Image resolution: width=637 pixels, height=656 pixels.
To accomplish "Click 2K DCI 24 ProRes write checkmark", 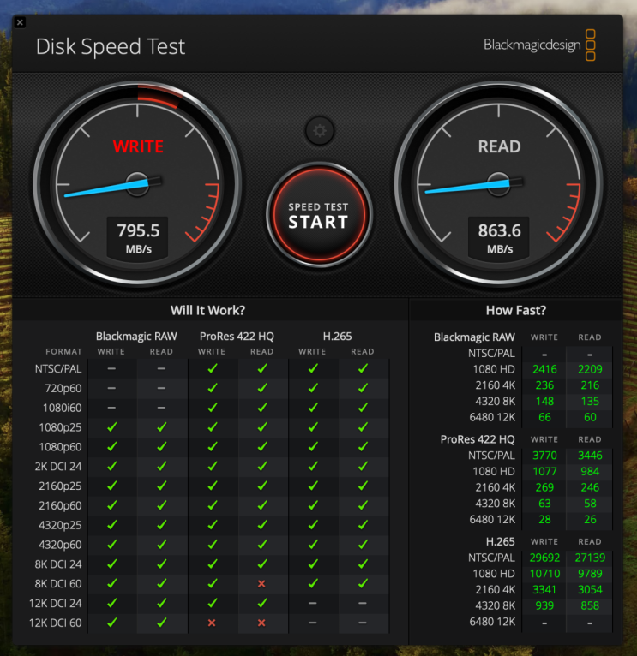I will [213, 466].
